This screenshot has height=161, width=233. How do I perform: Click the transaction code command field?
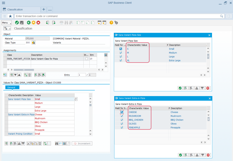pos(119,16)
